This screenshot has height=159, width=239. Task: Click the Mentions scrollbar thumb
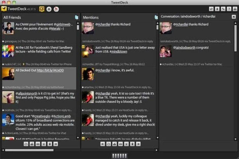point(158,27)
